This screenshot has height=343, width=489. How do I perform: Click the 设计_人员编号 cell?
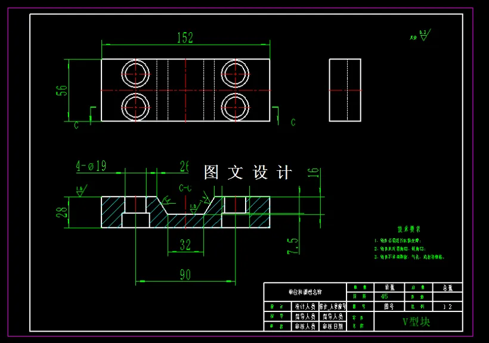point(333,307)
